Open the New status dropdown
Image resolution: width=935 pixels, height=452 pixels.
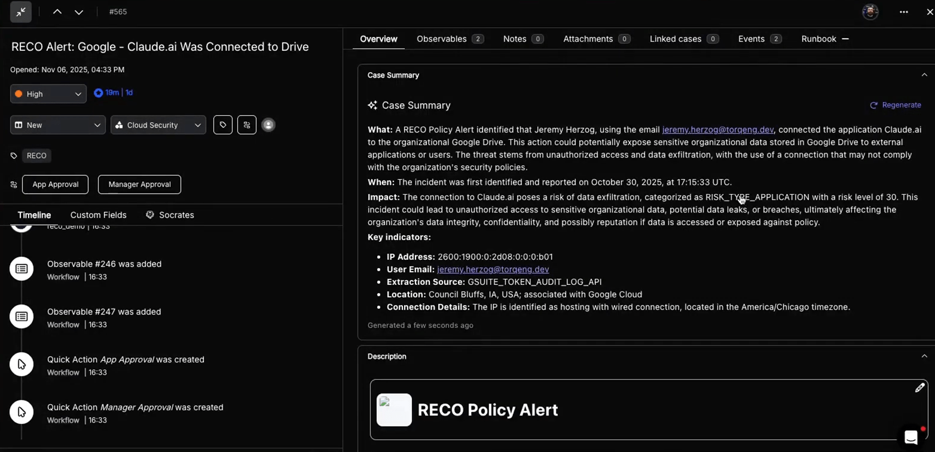(x=58, y=125)
